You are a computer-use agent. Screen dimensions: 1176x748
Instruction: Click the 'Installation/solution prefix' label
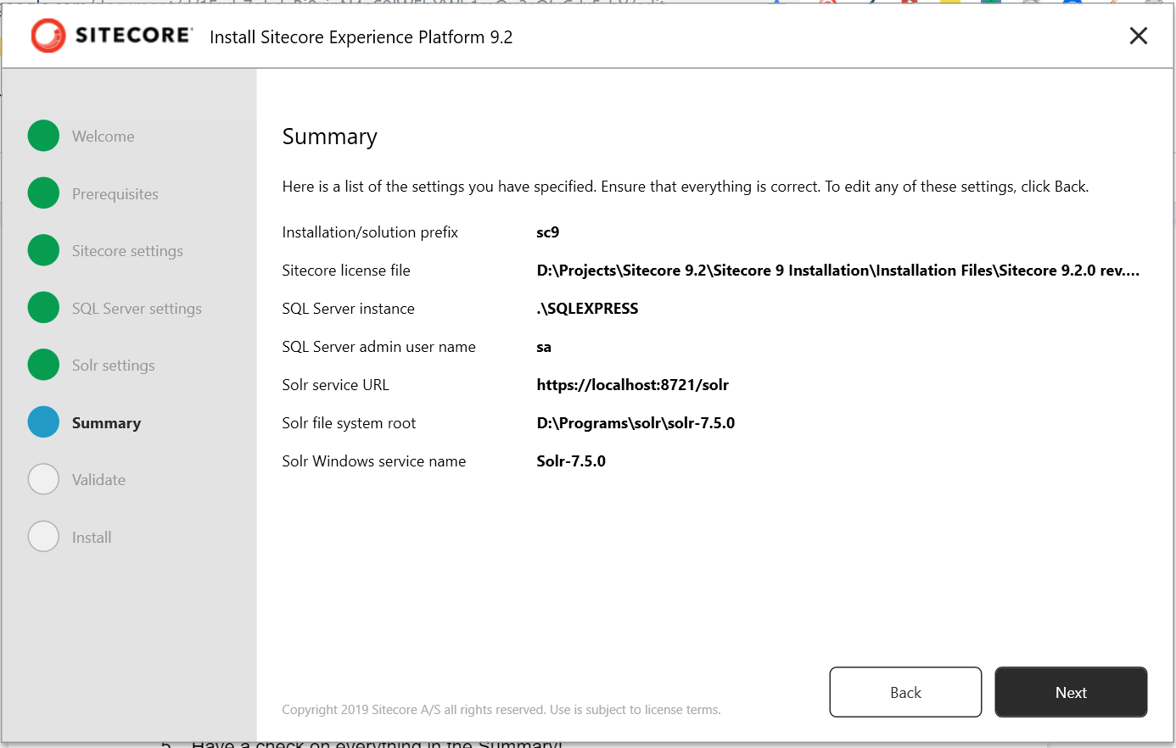[370, 232]
